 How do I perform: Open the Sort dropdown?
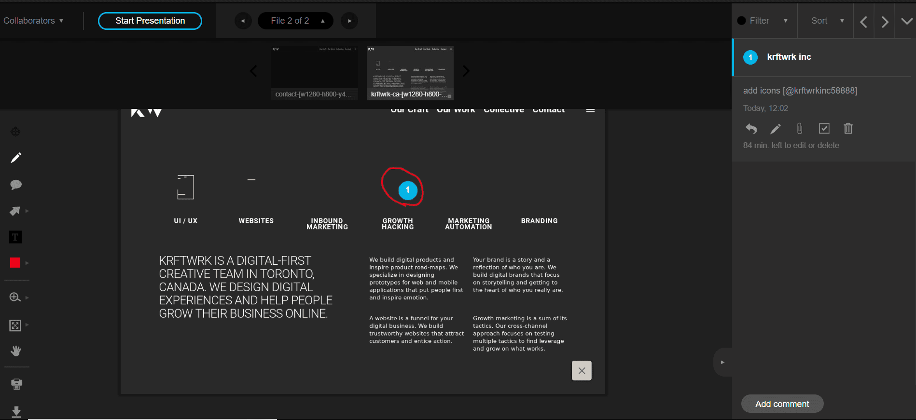pos(827,21)
